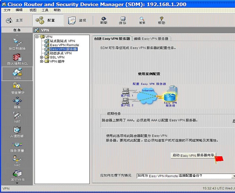Click the Easy VPN use-case diagram
The height and width of the screenshot is (193, 235).
pos(149,94)
